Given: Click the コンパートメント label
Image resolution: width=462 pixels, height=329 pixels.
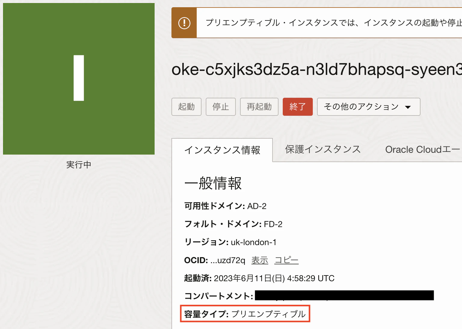Looking at the screenshot, I should (219, 296).
